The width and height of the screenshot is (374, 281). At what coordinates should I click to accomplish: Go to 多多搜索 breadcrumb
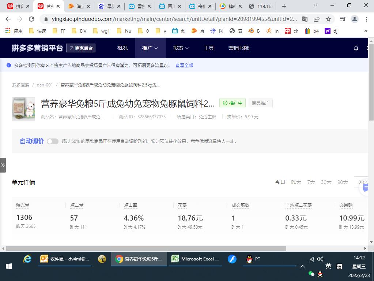20,85
